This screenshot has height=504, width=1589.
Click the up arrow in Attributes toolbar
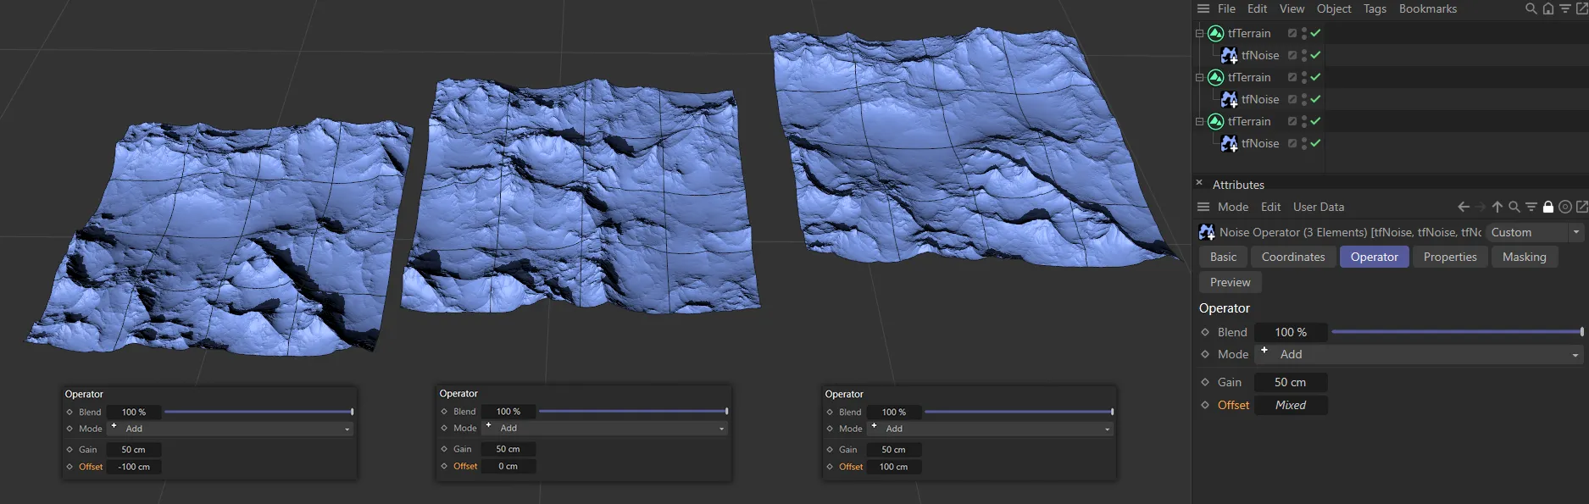coord(1497,207)
